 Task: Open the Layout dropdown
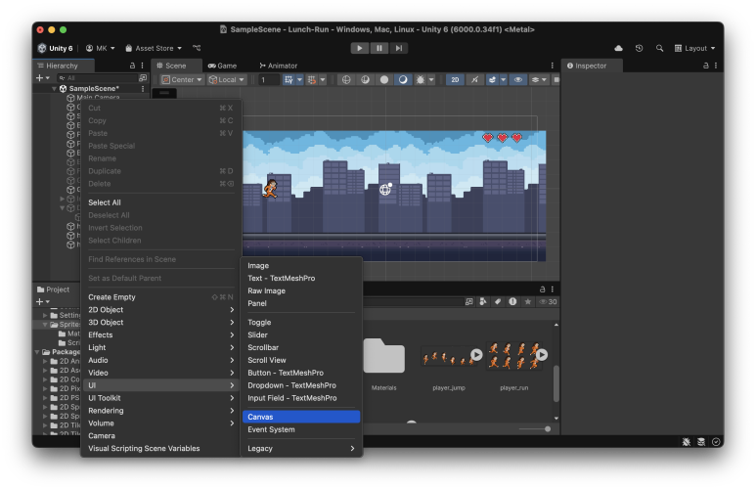click(x=694, y=48)
